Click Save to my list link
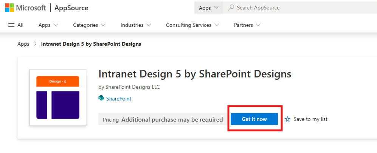377x153 pixels. [x=310, y=119]
